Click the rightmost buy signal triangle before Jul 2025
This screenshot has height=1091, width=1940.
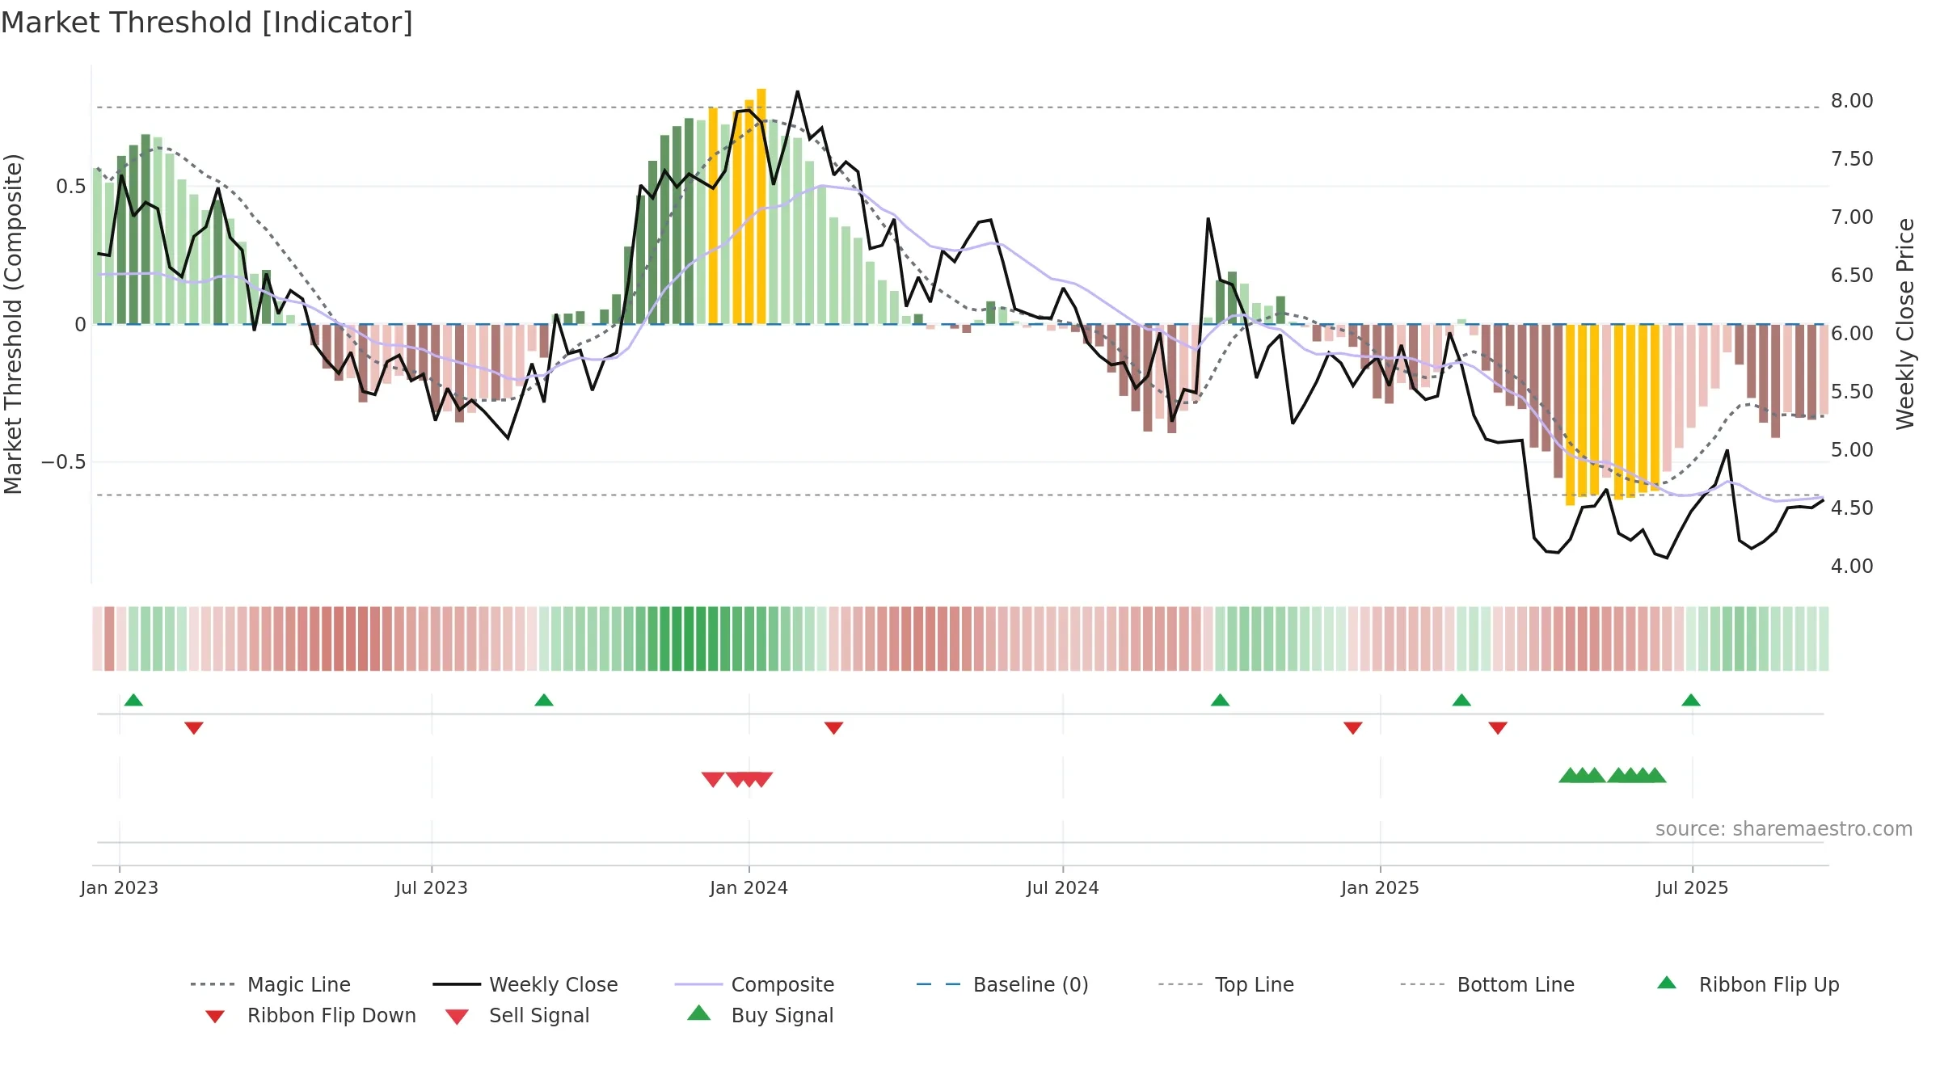point(1655,775)
